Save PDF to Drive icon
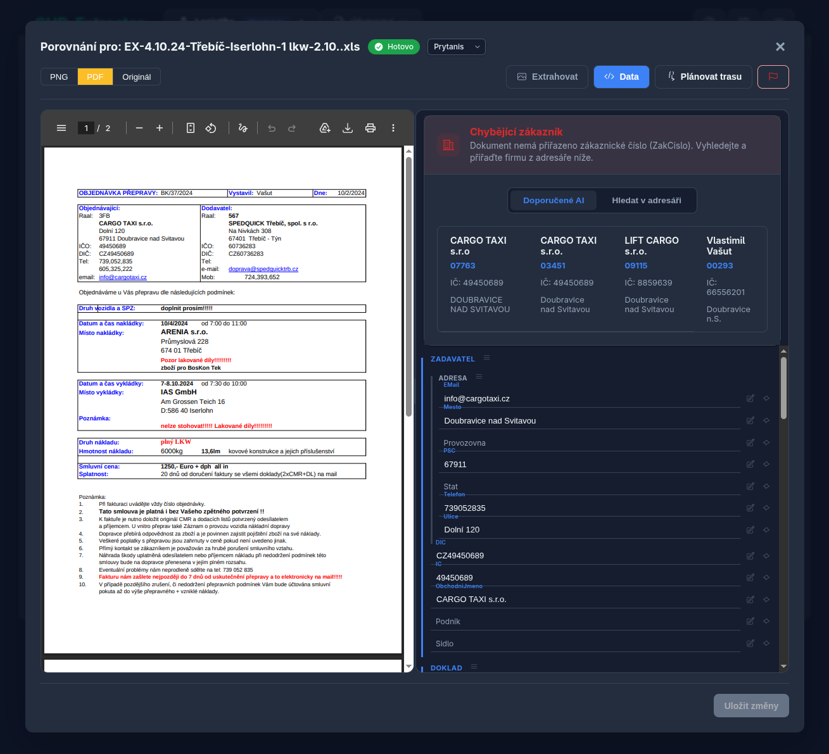The image size is (829, 754). point(325,128)
